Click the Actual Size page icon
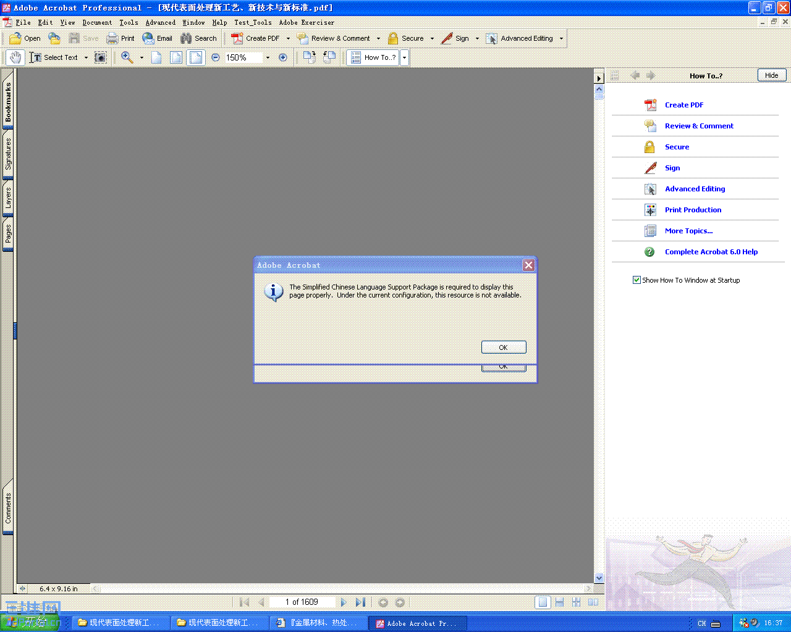791x632 pixels. (156, 57)
